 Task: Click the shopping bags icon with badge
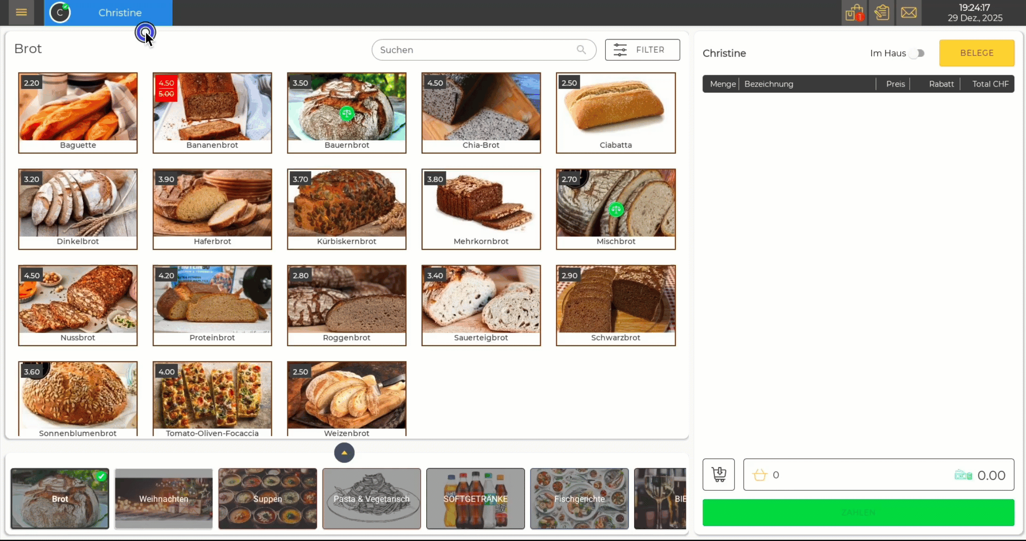coord(854,13)
